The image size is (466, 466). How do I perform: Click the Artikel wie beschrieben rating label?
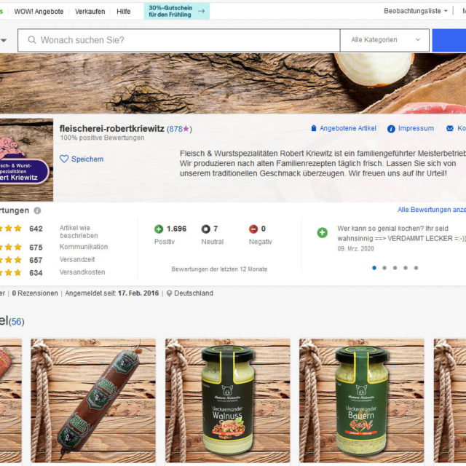point(79,232)
